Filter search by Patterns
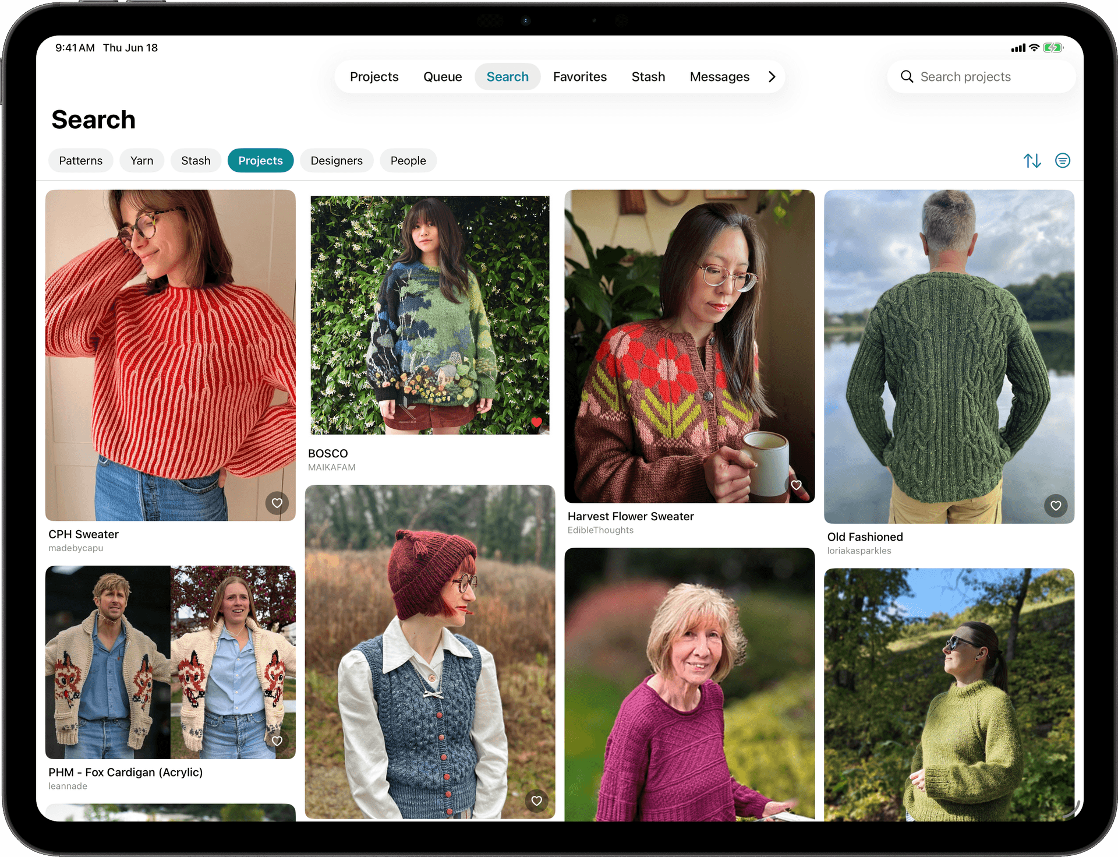Viewport: 1118px width, 857px height. pyautogui.click(x=81, y=161)
